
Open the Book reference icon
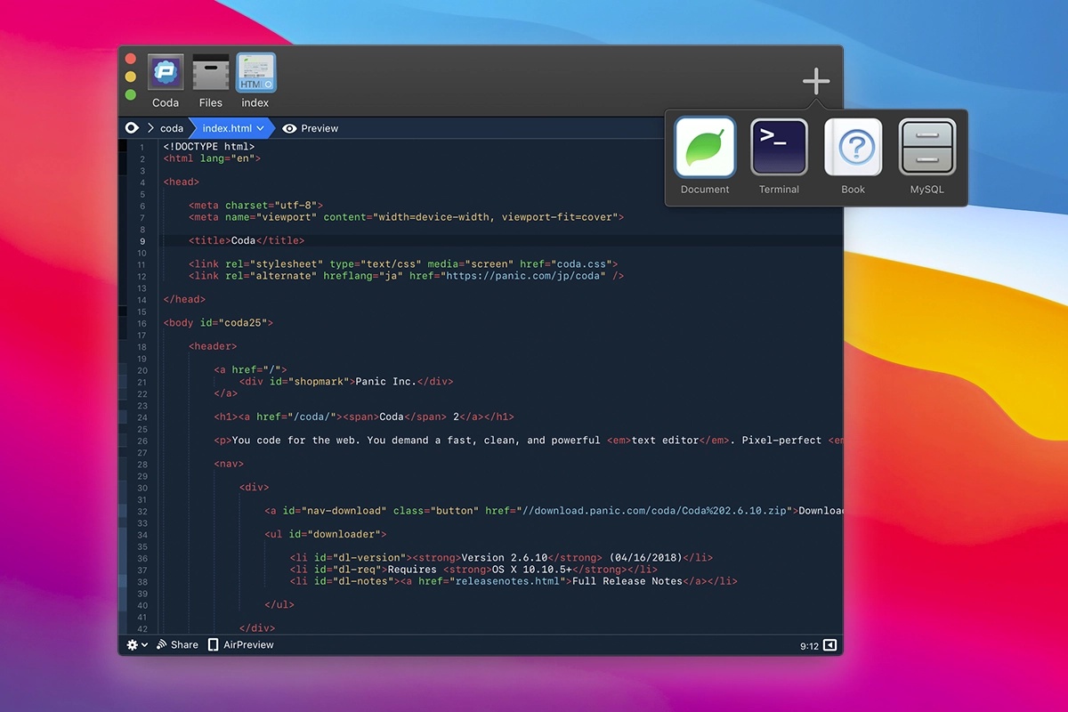[x=853, y=148]
